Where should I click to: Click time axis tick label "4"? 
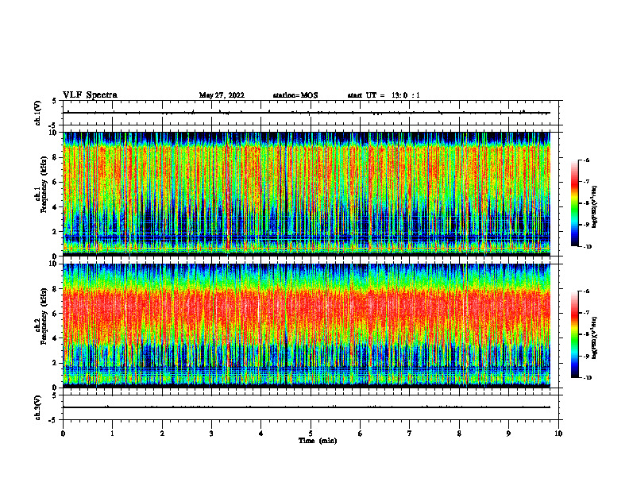[x=261, y=434]
